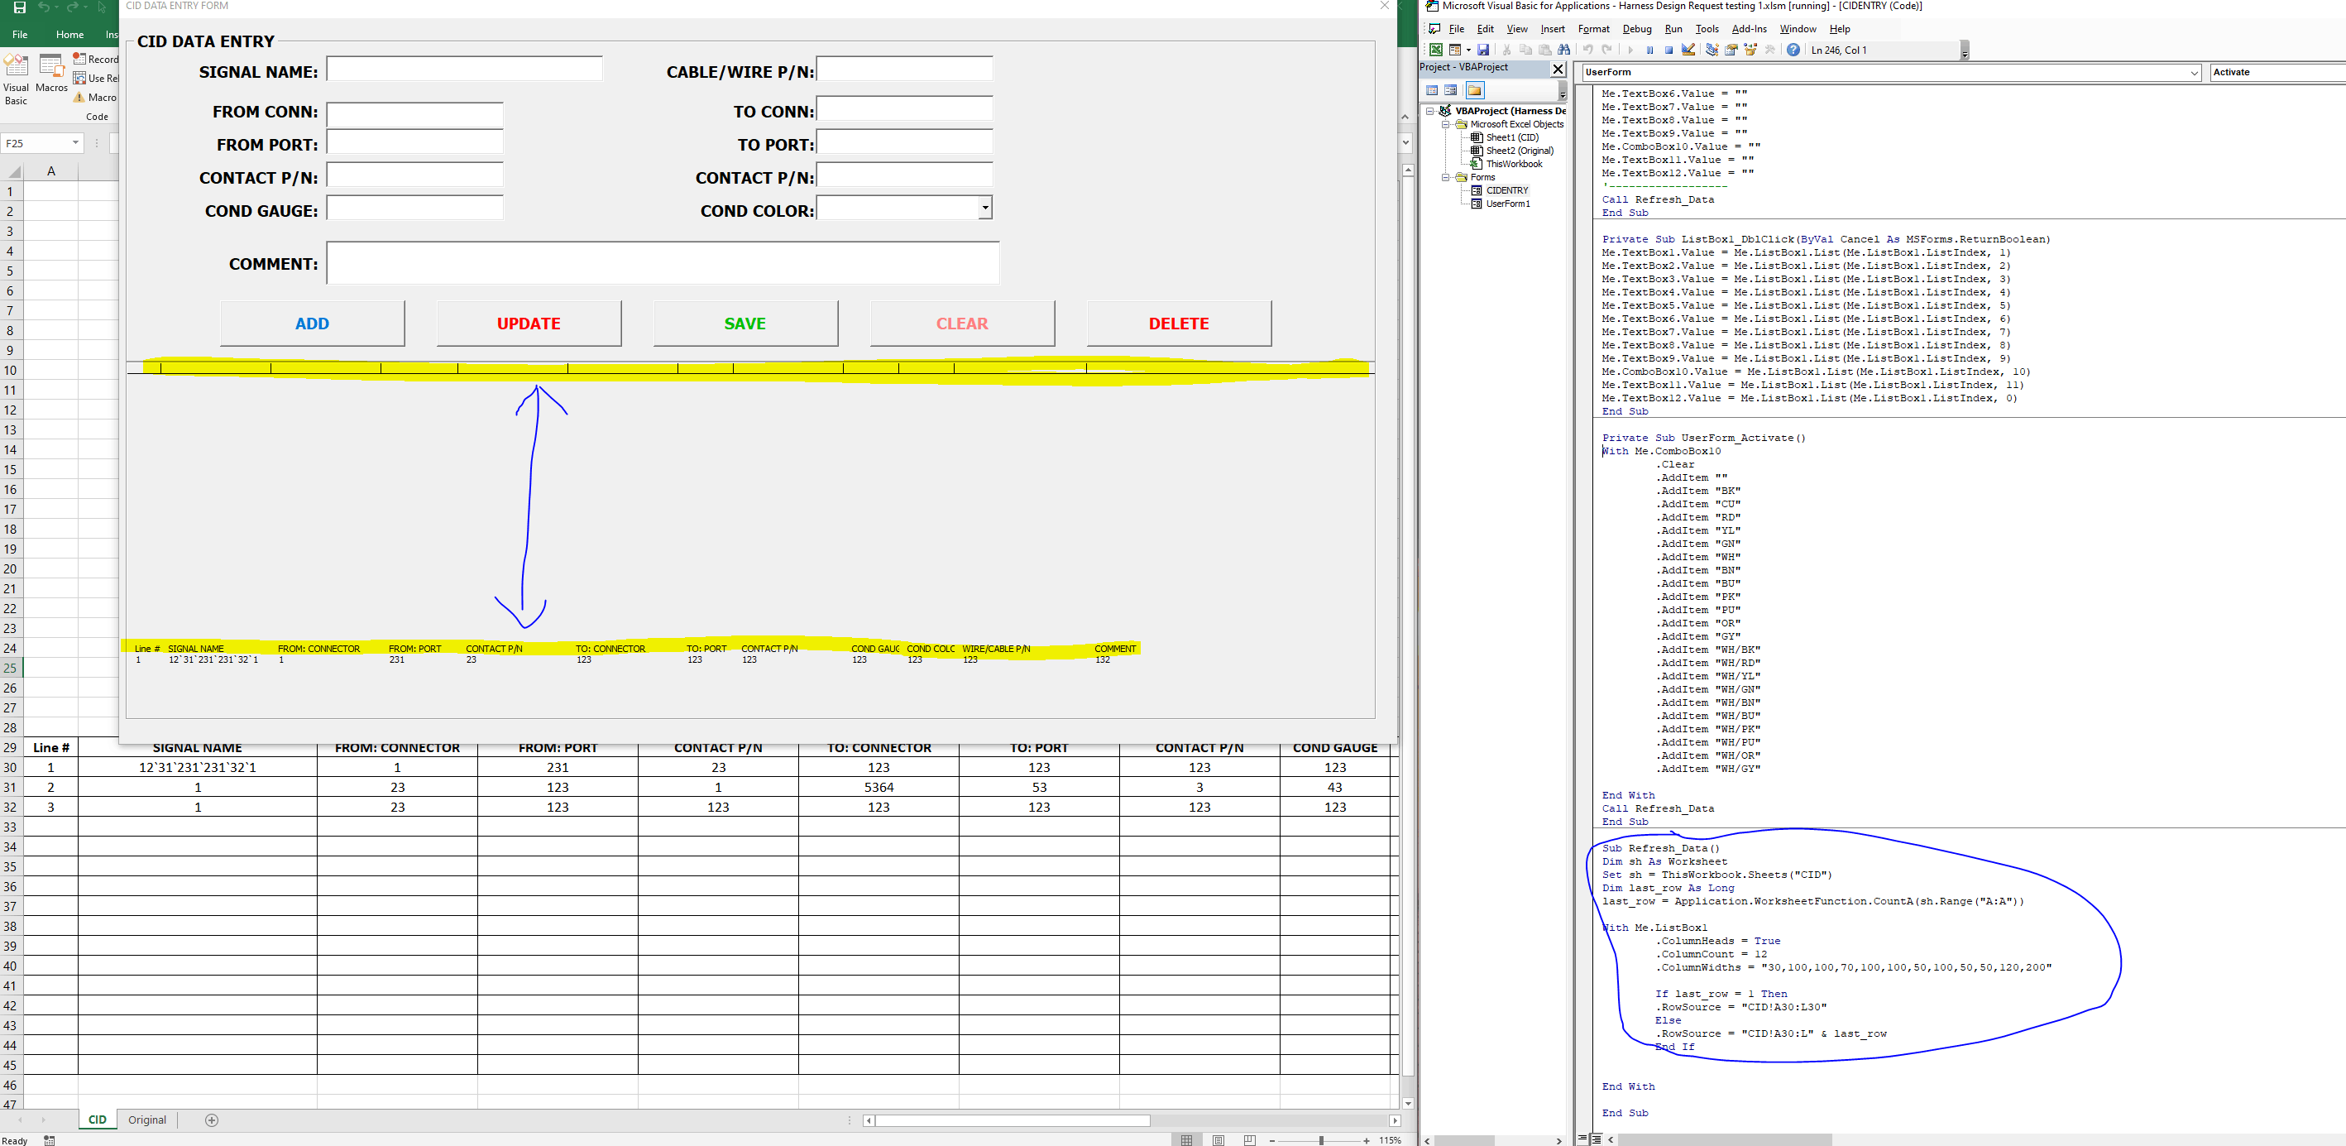The height and width of the screenshot is (1146, 2346).
Task: Click the UPDATE button on the form
Action: click(529, 324)
